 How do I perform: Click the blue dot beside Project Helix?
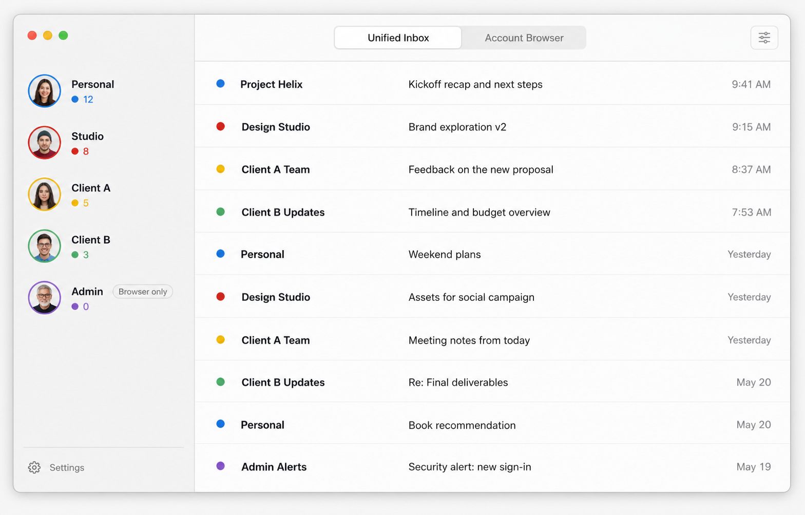coord(220,84)
